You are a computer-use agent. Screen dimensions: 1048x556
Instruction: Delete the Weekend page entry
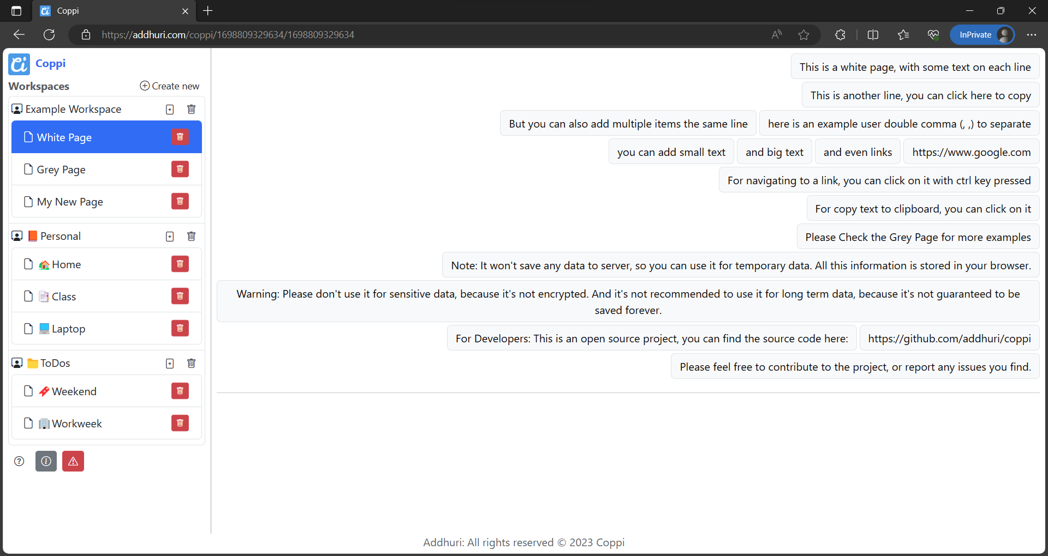(180, 391)
